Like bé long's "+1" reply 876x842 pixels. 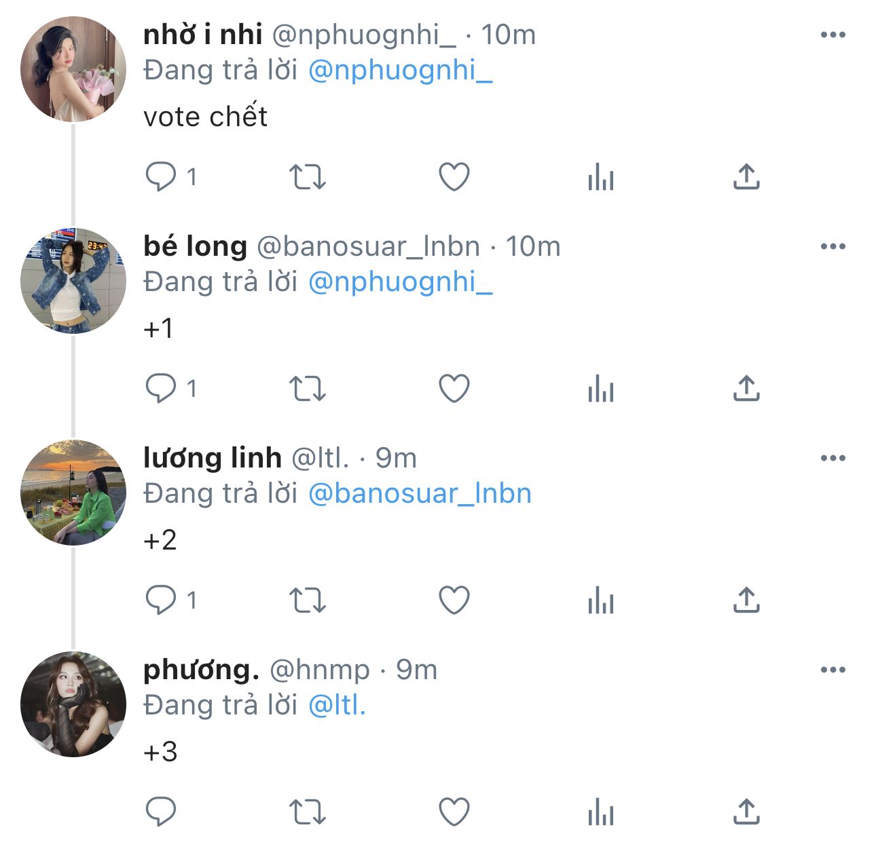tap(454, 389)
